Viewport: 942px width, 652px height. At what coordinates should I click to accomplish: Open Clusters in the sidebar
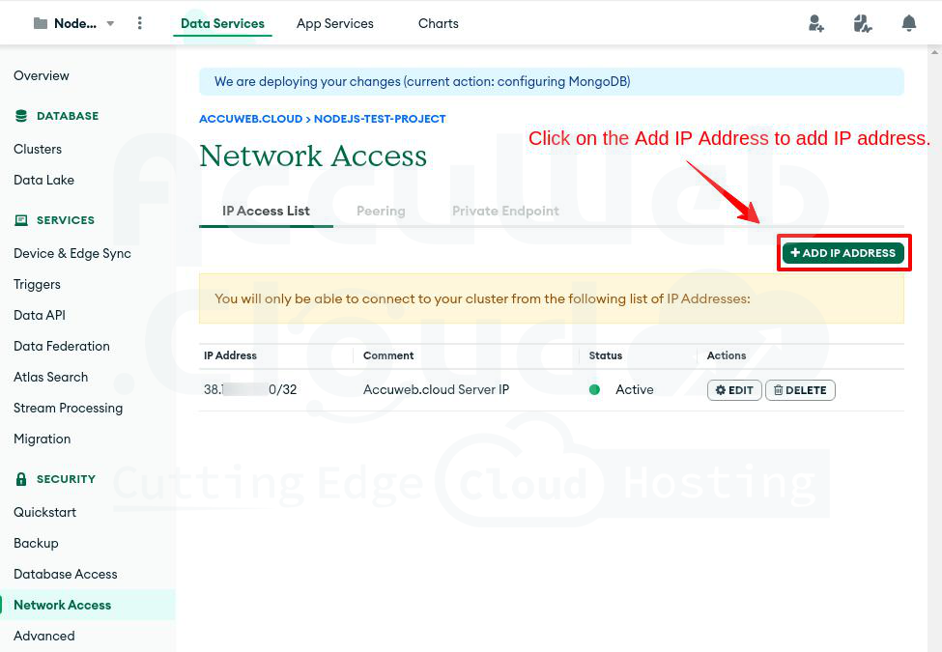click(38, 149)
